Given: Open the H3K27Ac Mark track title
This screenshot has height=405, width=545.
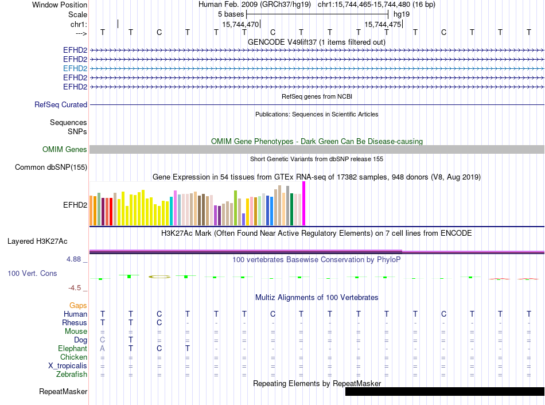Looking at the screenshot, I should (x=316, y=233).
